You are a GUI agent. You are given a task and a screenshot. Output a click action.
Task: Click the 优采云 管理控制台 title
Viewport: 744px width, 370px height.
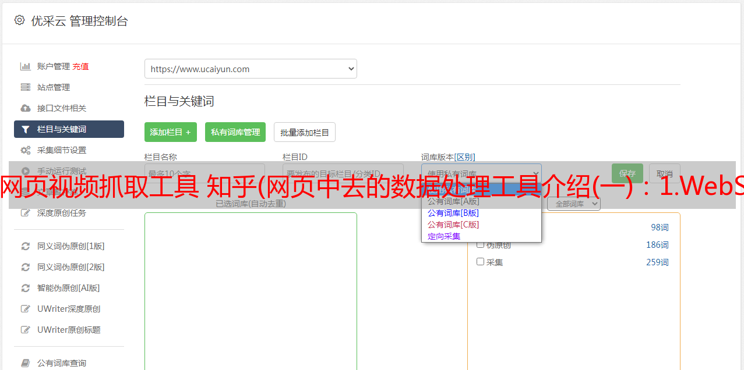(x=79, y=21)
